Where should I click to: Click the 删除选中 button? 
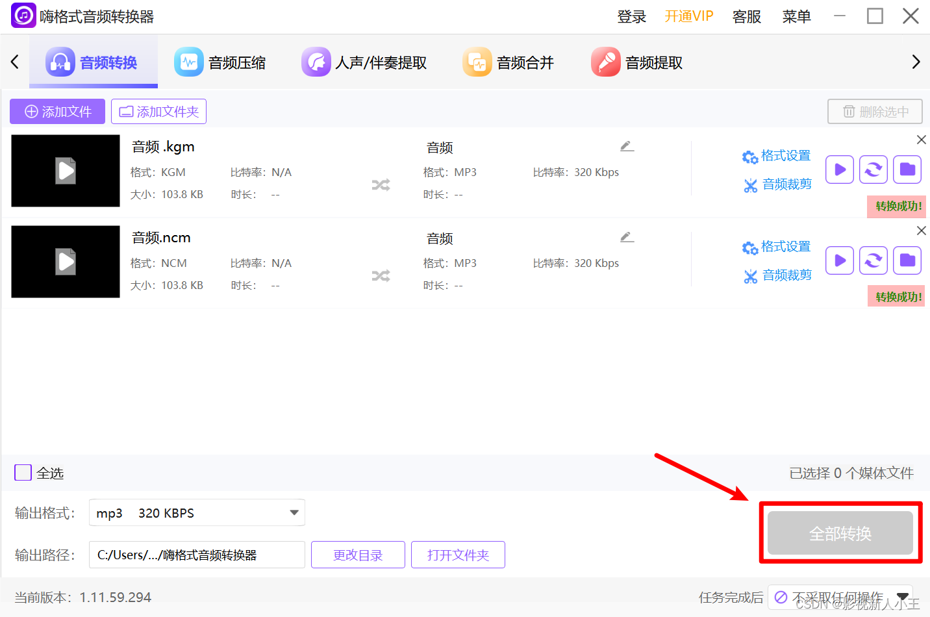875,112
